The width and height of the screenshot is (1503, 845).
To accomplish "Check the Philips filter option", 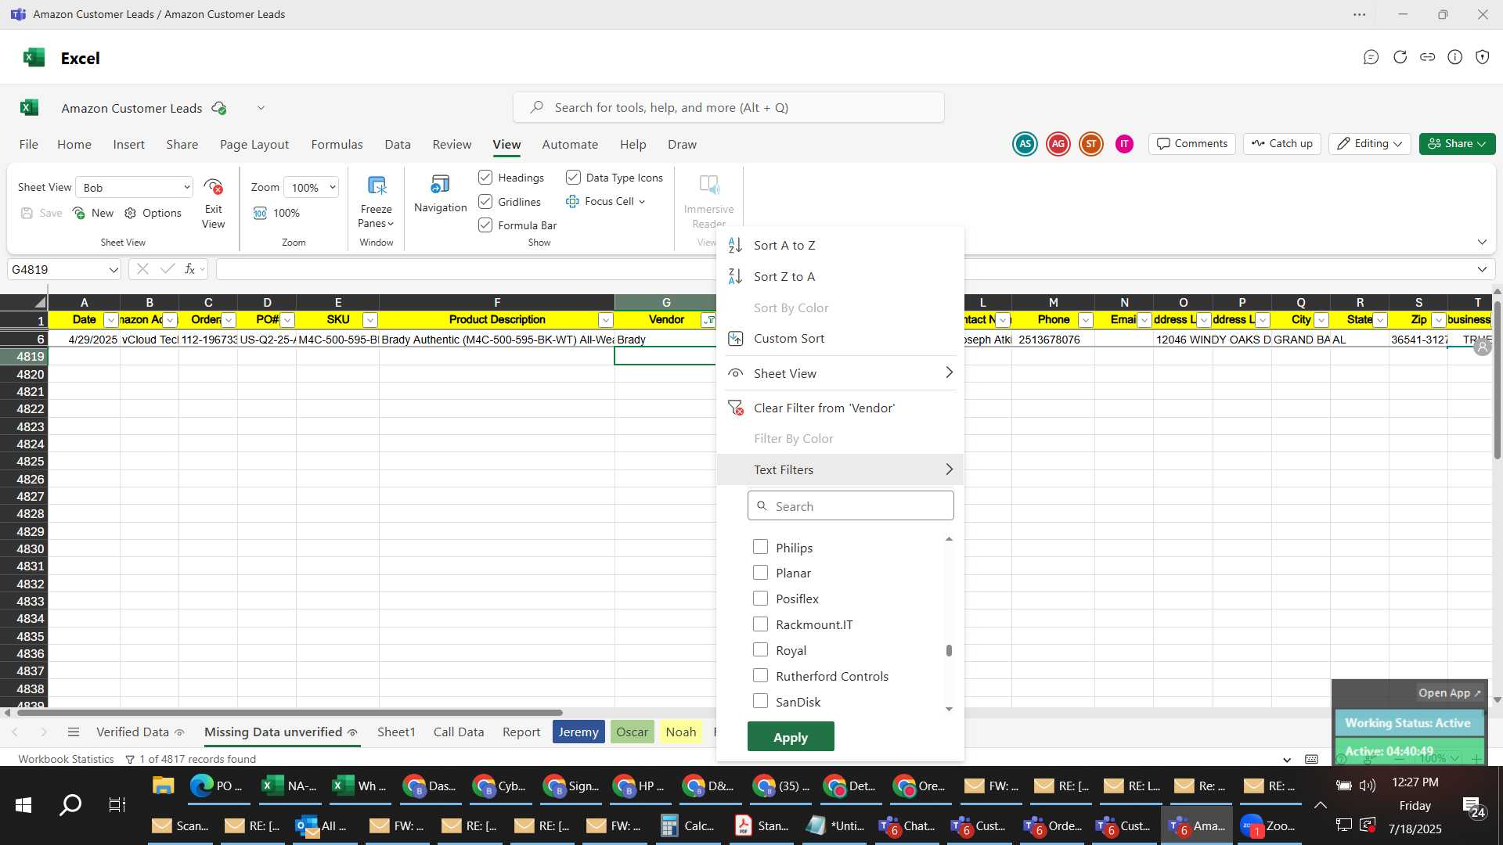I will click(x=760, y=547).
